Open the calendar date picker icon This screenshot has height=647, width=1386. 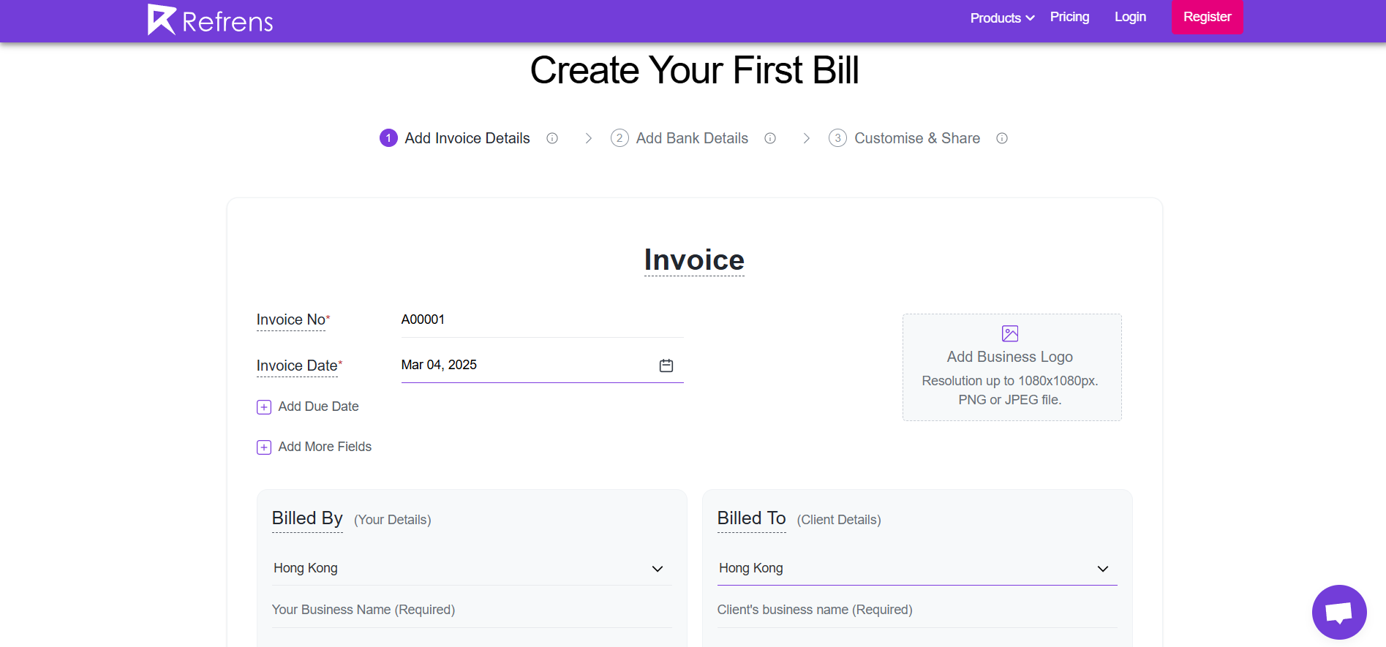(x=666, y=366)
